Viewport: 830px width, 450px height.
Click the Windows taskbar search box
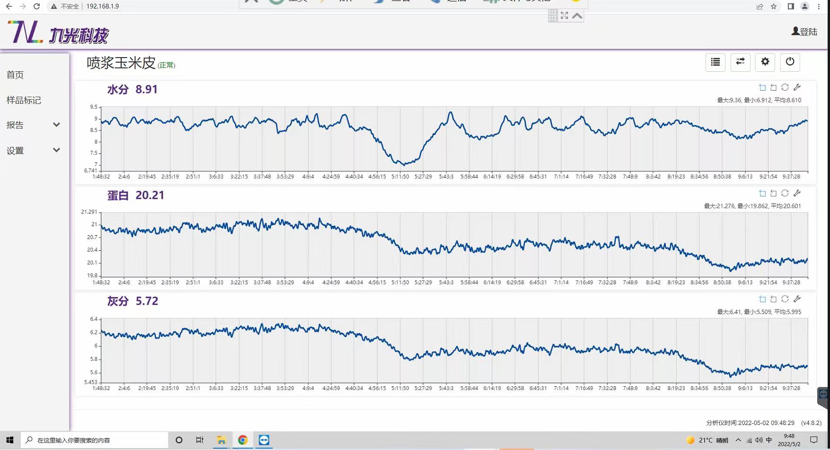[95, 440]
